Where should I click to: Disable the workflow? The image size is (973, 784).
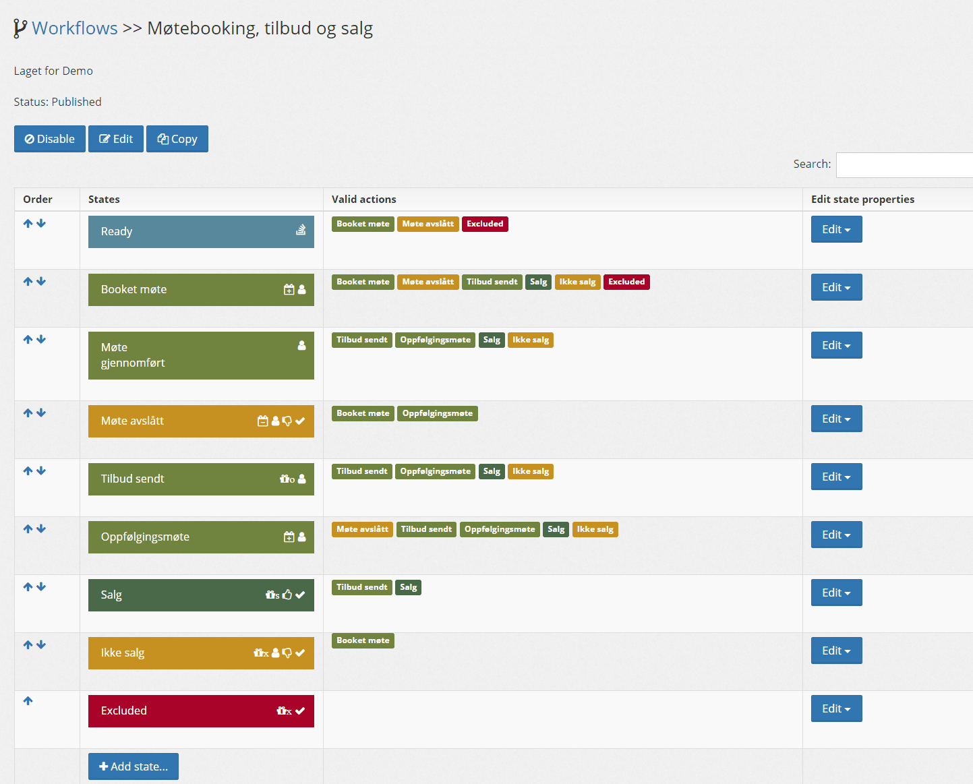pos(50,139)
